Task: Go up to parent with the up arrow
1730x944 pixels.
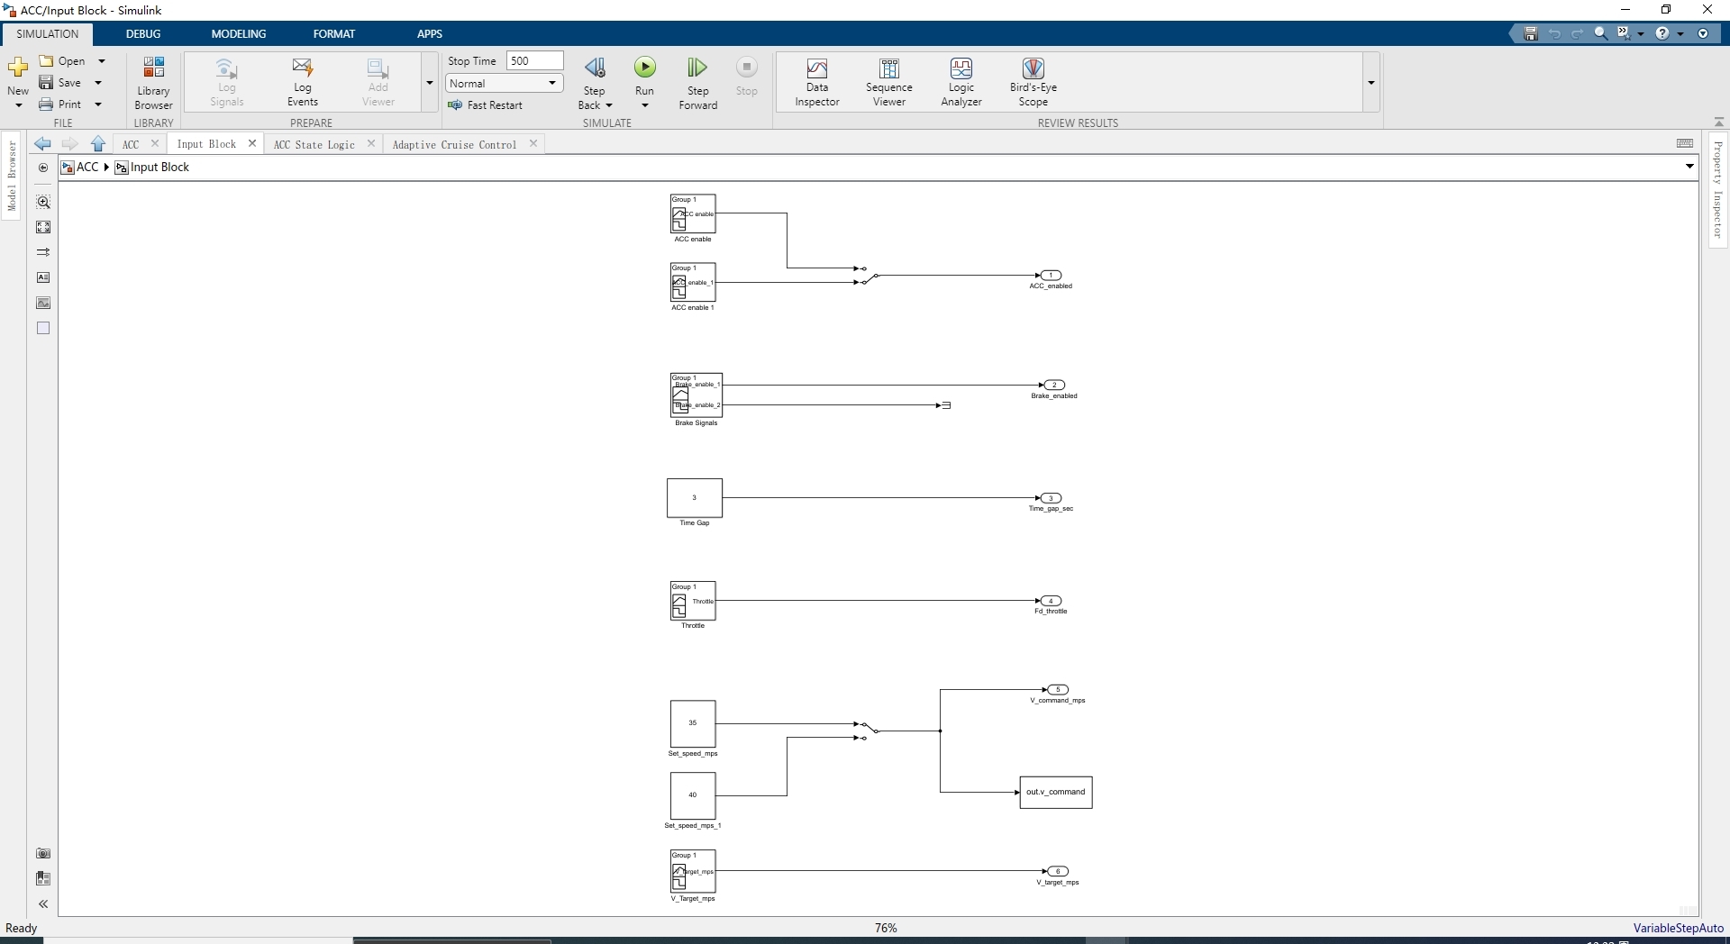Action: coord(98,144)
